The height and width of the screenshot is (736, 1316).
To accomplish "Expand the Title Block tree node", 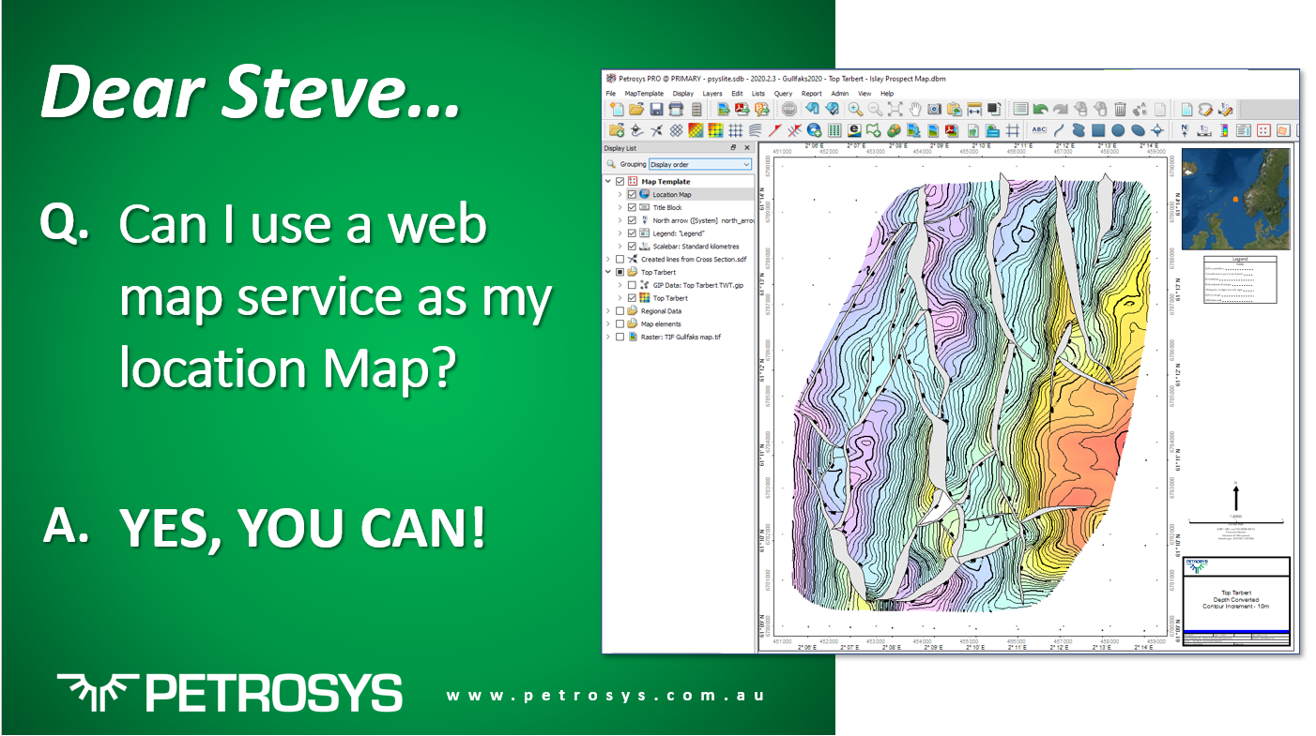I will pos(620,207).
